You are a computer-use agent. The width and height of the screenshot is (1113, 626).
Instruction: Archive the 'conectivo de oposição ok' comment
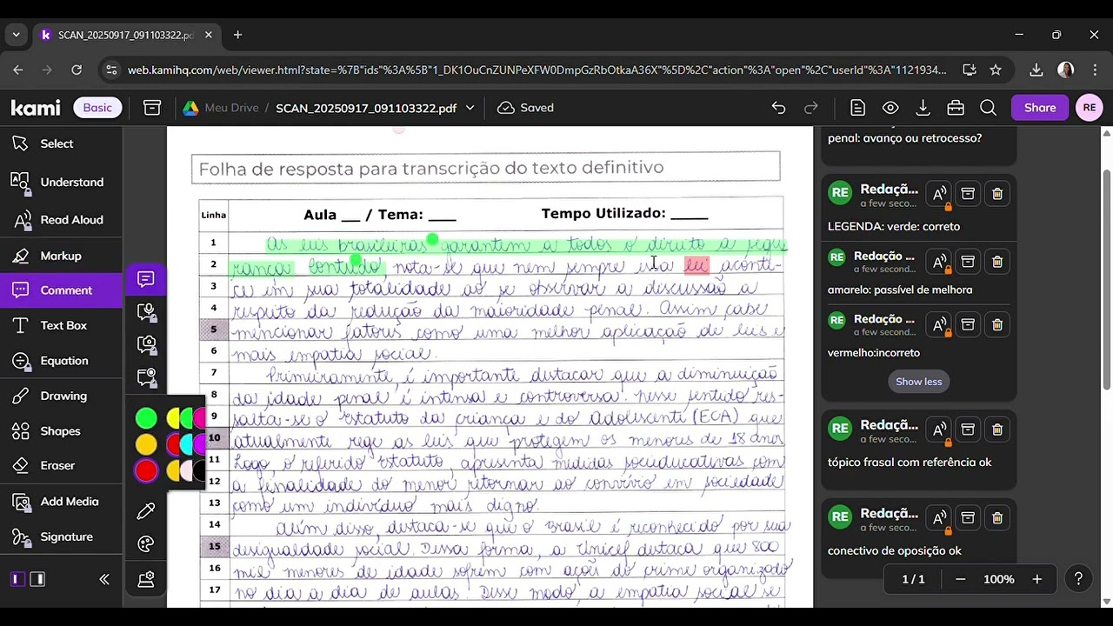pos(968,519)
